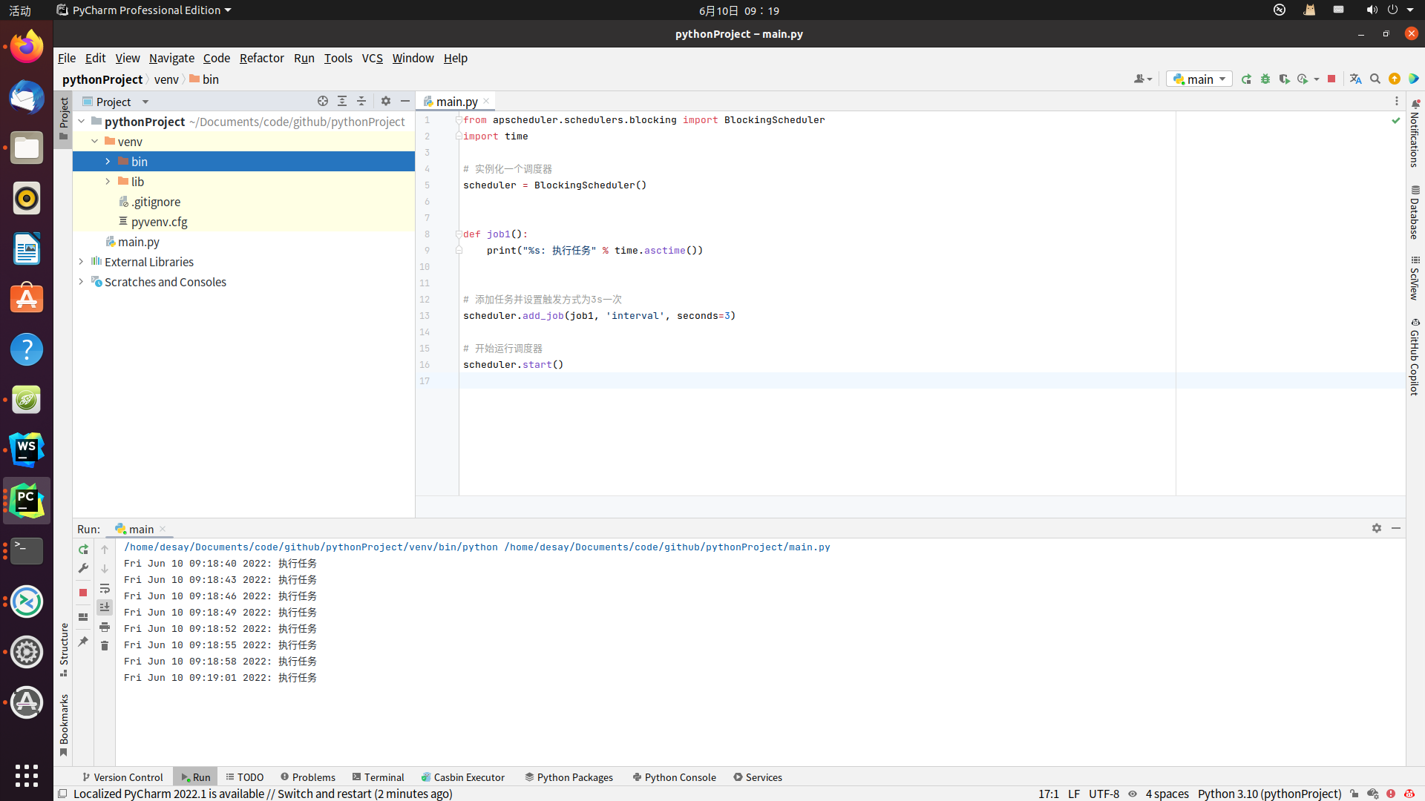Screen dimensions: 1425x801
Task: Open Firefox from the Ubuntu dock
Action: coord(27,47)
